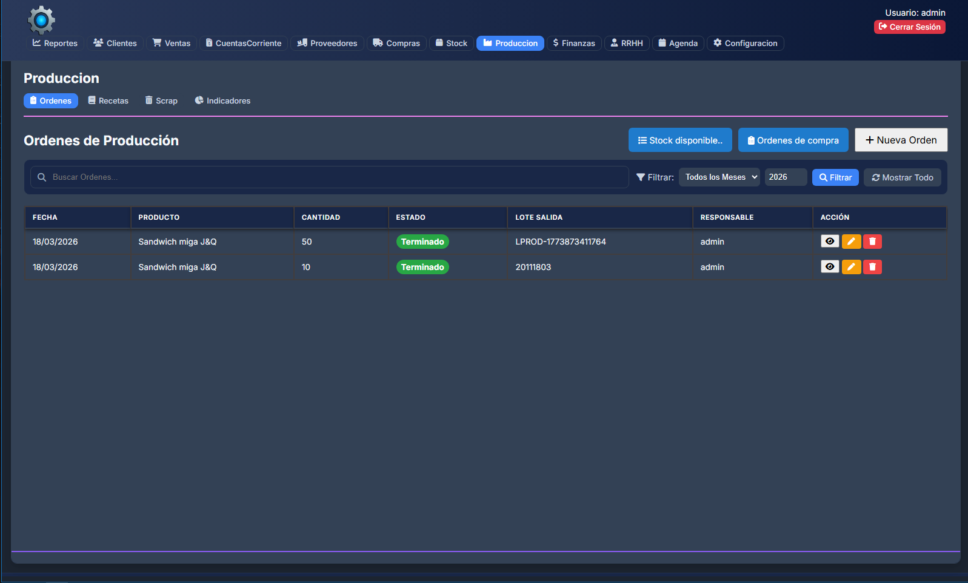Screen dimensions: 968x583
Task: View order with lote 20111803
Action: 830,267
